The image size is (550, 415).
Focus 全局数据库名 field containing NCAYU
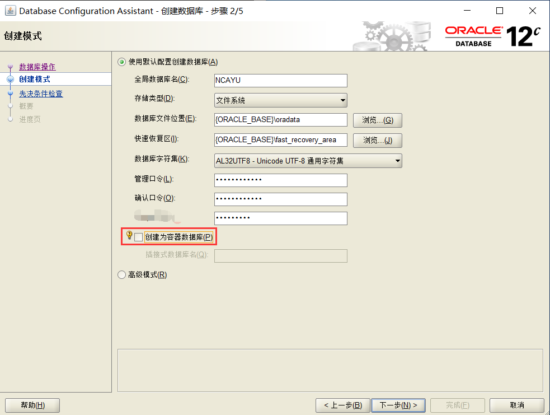281,81
